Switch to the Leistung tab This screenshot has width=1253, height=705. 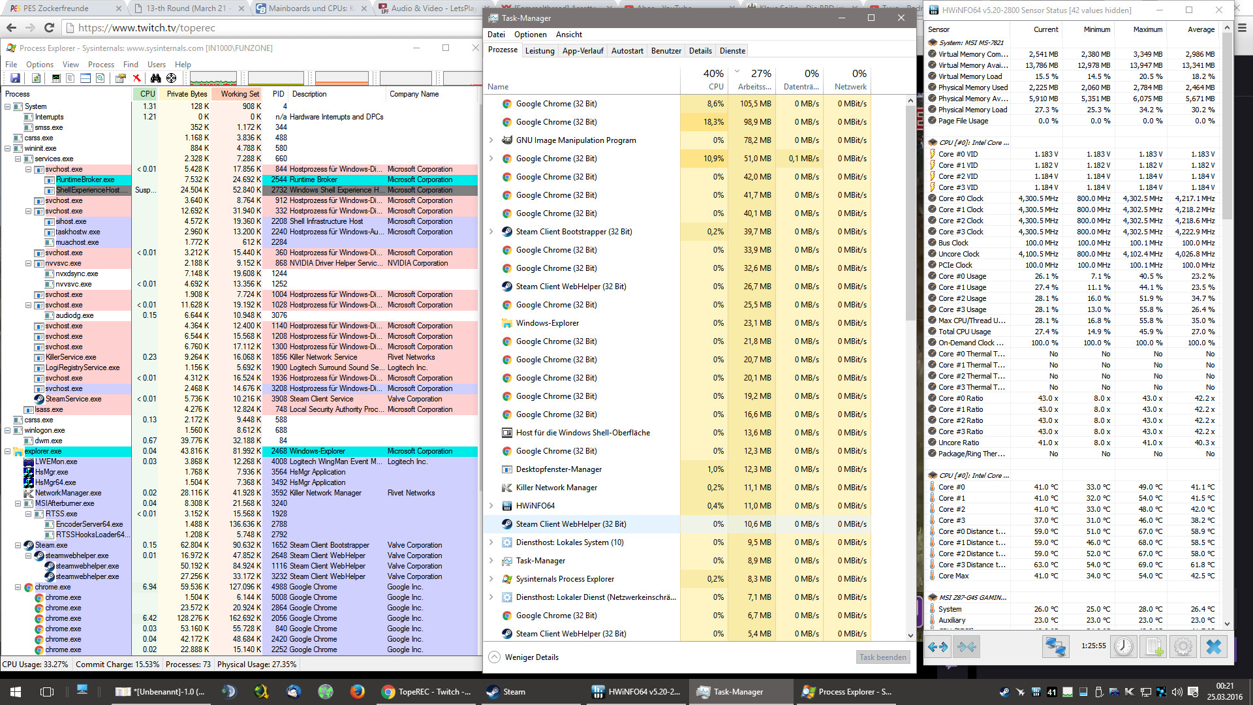click(x=540, y=51)
